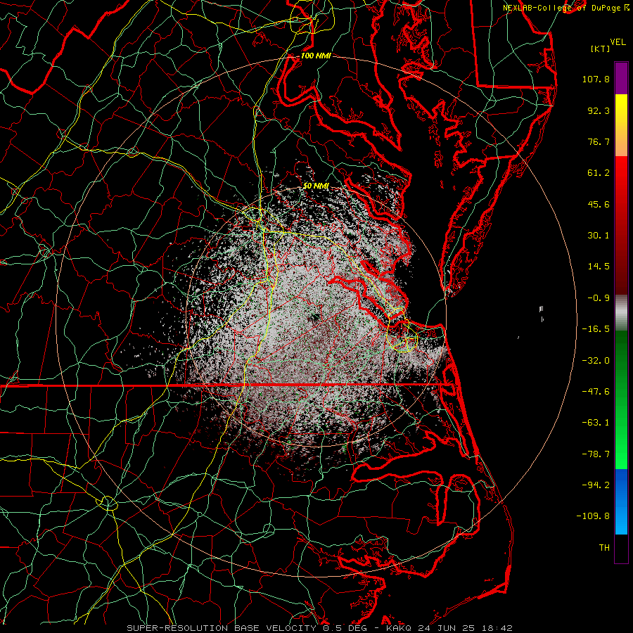Click the "50 NMI" range ring label
The width and height of the screenshot is (633, 633).
pos(316,186)
